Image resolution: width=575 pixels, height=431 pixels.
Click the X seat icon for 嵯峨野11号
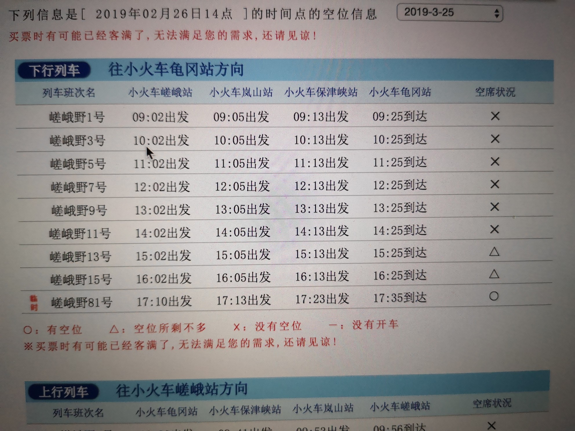pos(494,229)
